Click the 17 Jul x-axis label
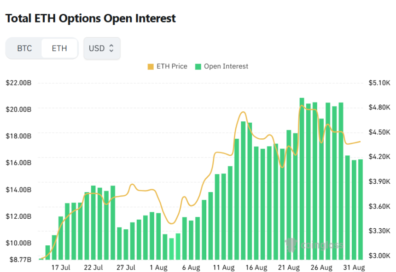Image resolution: width=396 pixels, height=272 pixels. [x=61, y=267]
